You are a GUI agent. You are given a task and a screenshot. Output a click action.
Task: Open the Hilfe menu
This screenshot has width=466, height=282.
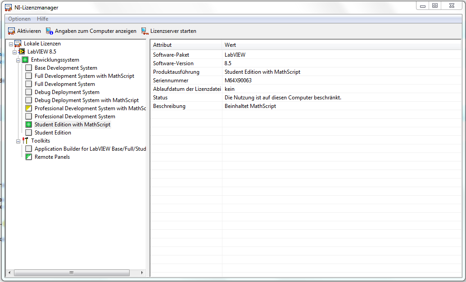tap(42, 19)
